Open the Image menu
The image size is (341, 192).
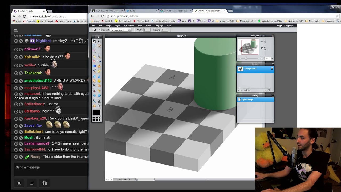[108, 26]
